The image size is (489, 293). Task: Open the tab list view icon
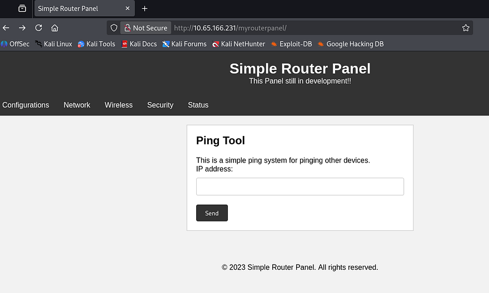[22, 8]
